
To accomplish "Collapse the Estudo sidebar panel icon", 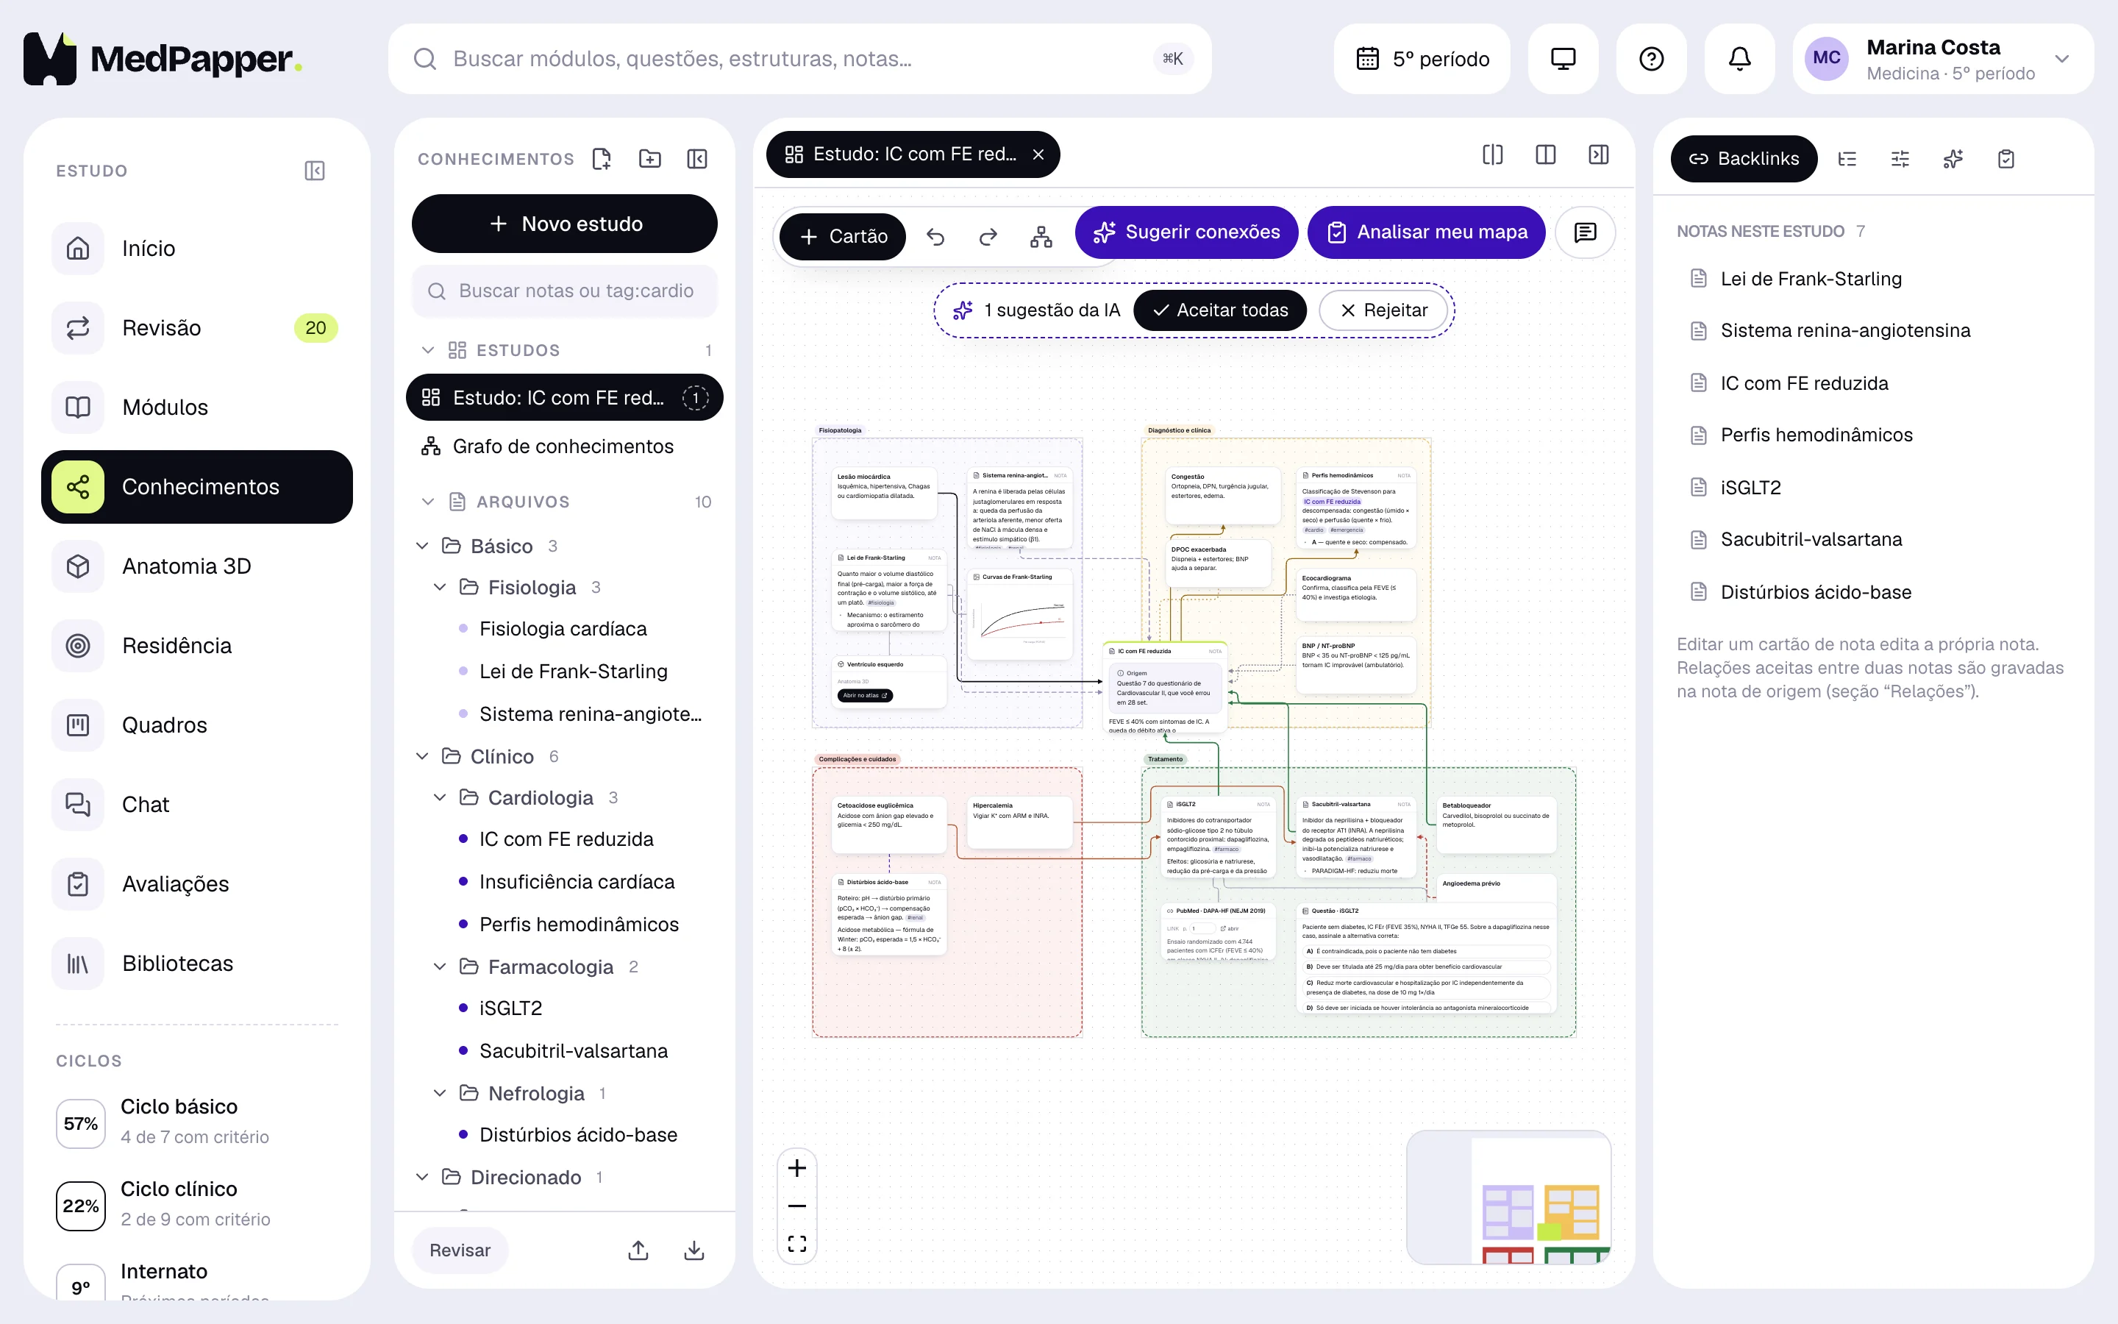I will click(x=314, y=171).
